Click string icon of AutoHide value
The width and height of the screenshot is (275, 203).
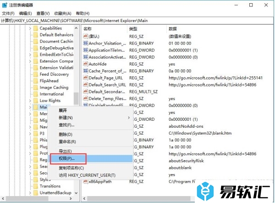[x=85, y=64]
